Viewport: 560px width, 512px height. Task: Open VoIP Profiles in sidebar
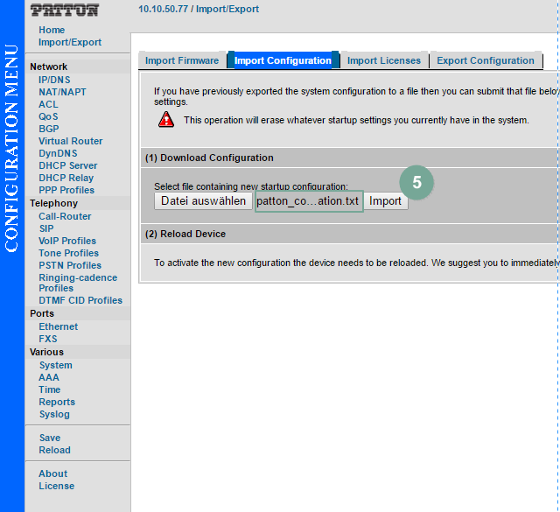coord(67,241)
